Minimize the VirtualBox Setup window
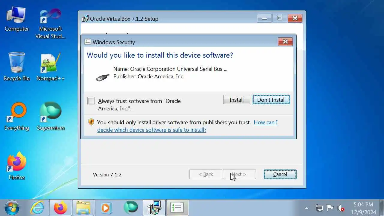This screenshot has height=216, width=384. [x=264, y=18]
